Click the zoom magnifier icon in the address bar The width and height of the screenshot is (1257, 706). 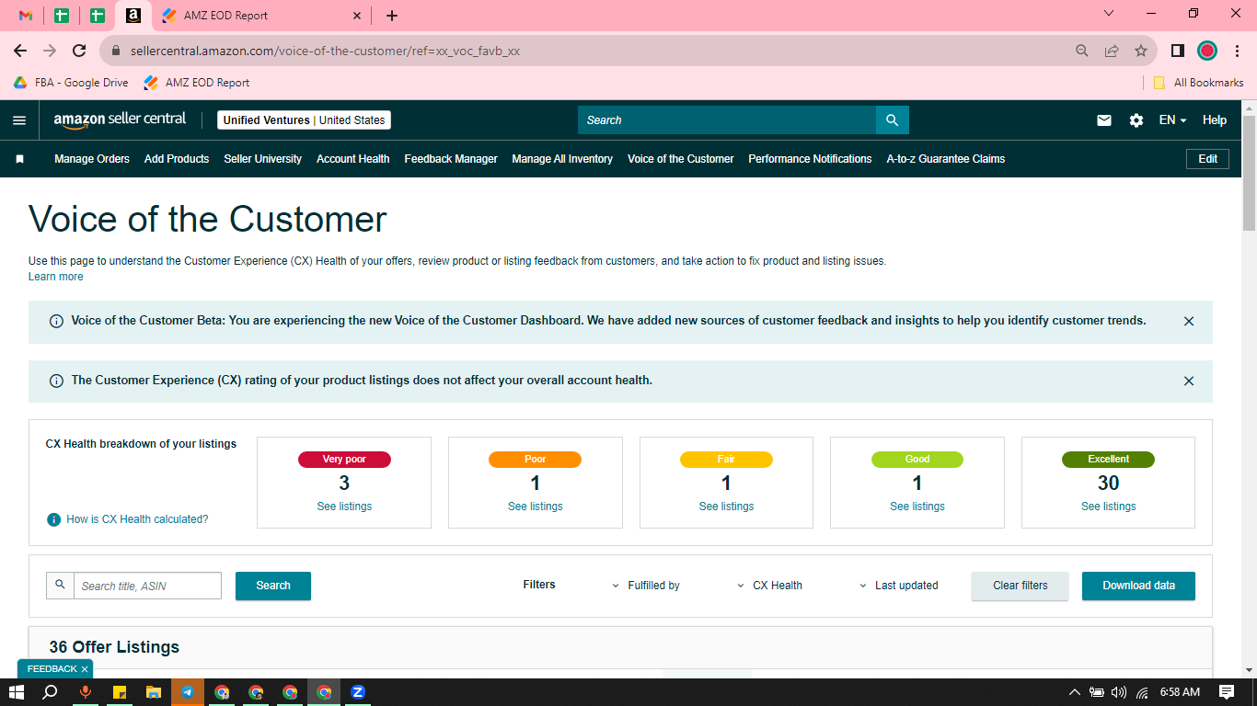click(1082, 51)
